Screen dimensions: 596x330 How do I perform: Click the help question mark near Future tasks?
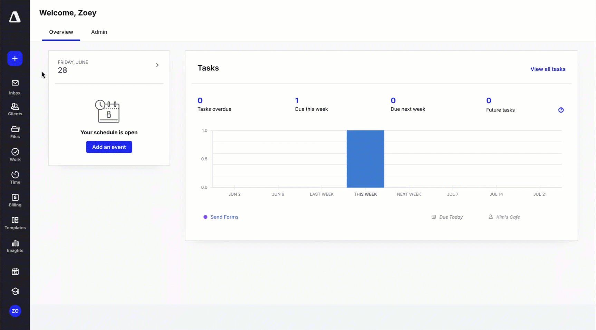561,110
